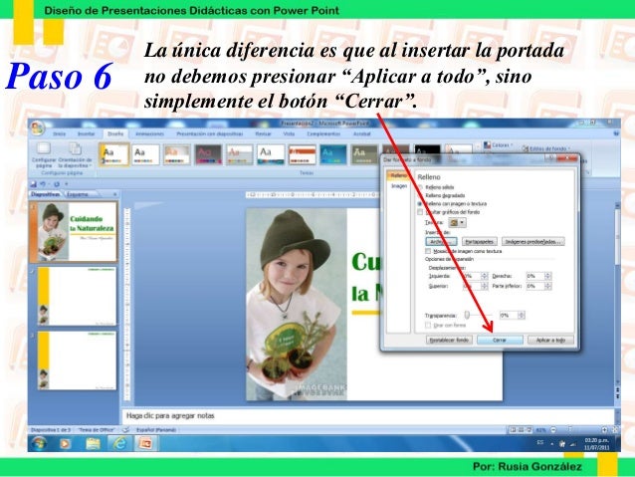635x477 pixels.
Task: Select slide 1 thumbnail Cuidando la Naturaleza
Action: pos(77,231)
